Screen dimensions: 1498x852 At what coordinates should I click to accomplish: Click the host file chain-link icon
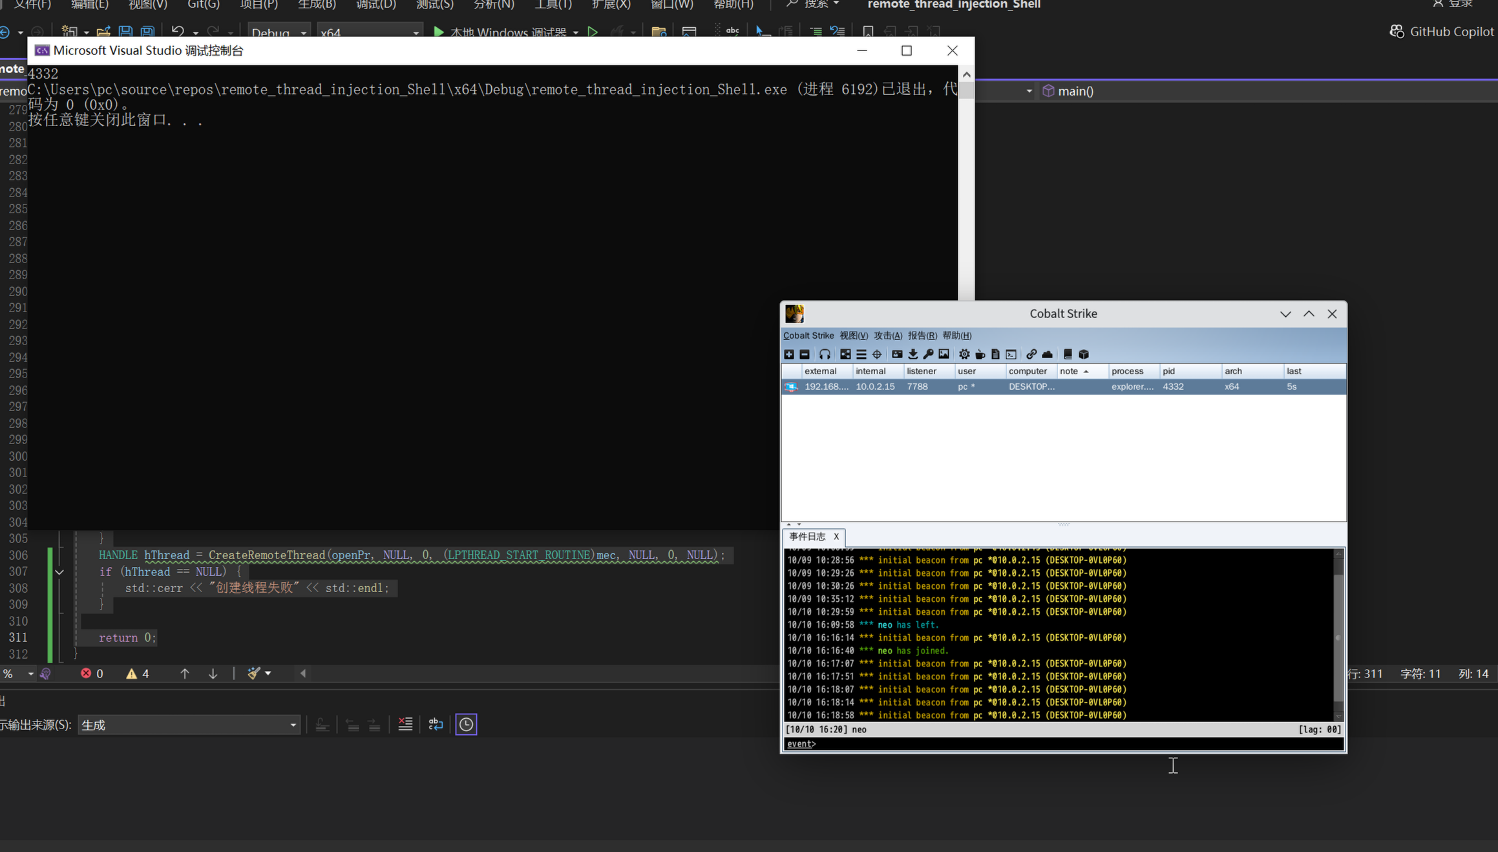(1031, 354)
